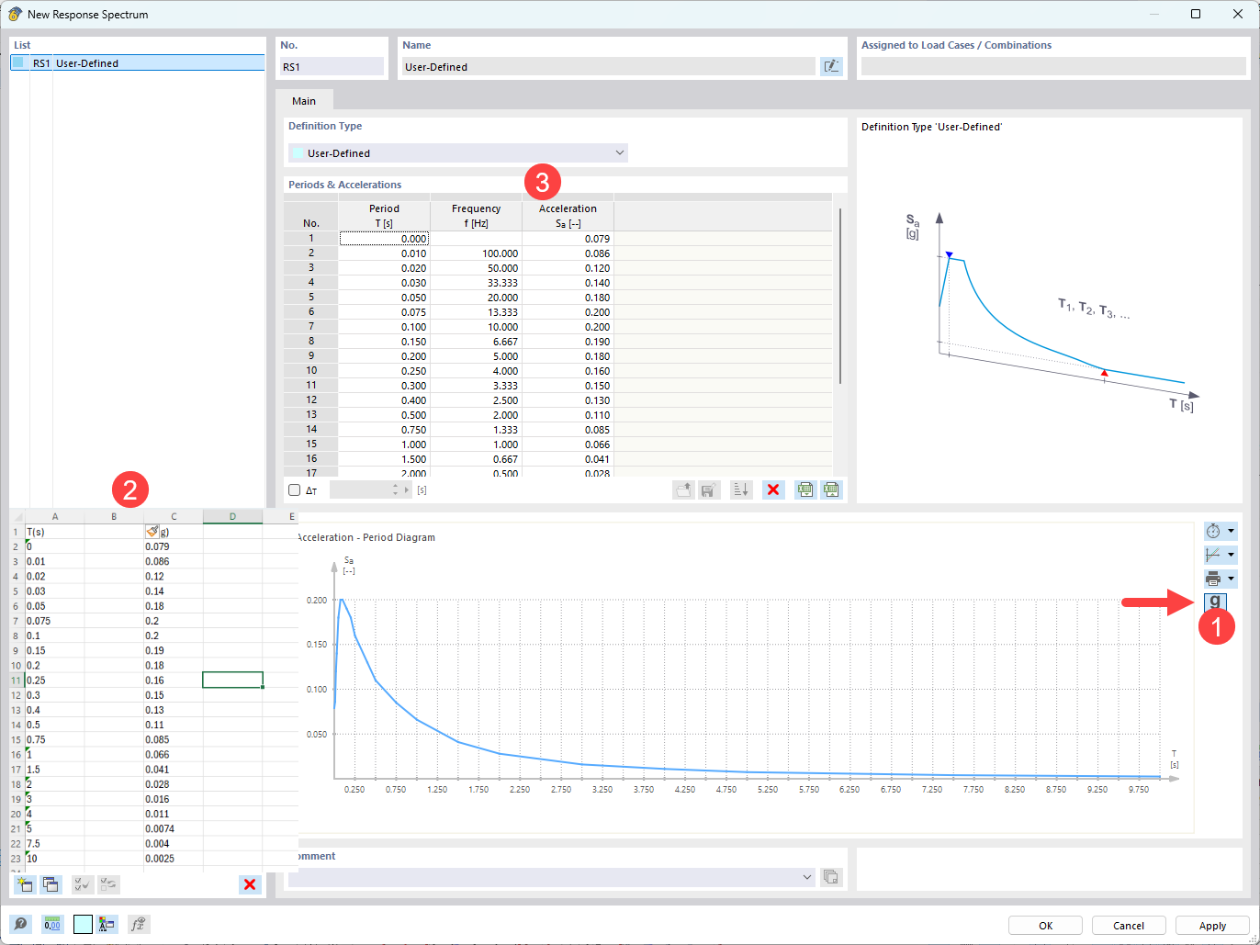This screenshot has height=945, width=1260.
Task: Edit the spectrum name via the pencil icon
Action: point(831,65)
